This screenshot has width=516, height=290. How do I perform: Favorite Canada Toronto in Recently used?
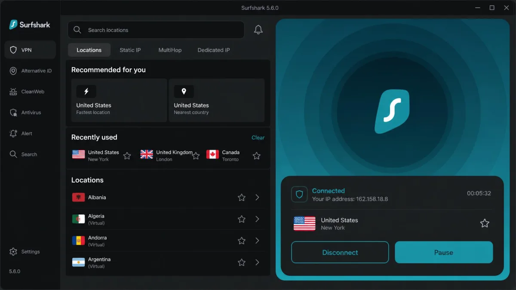257,156
